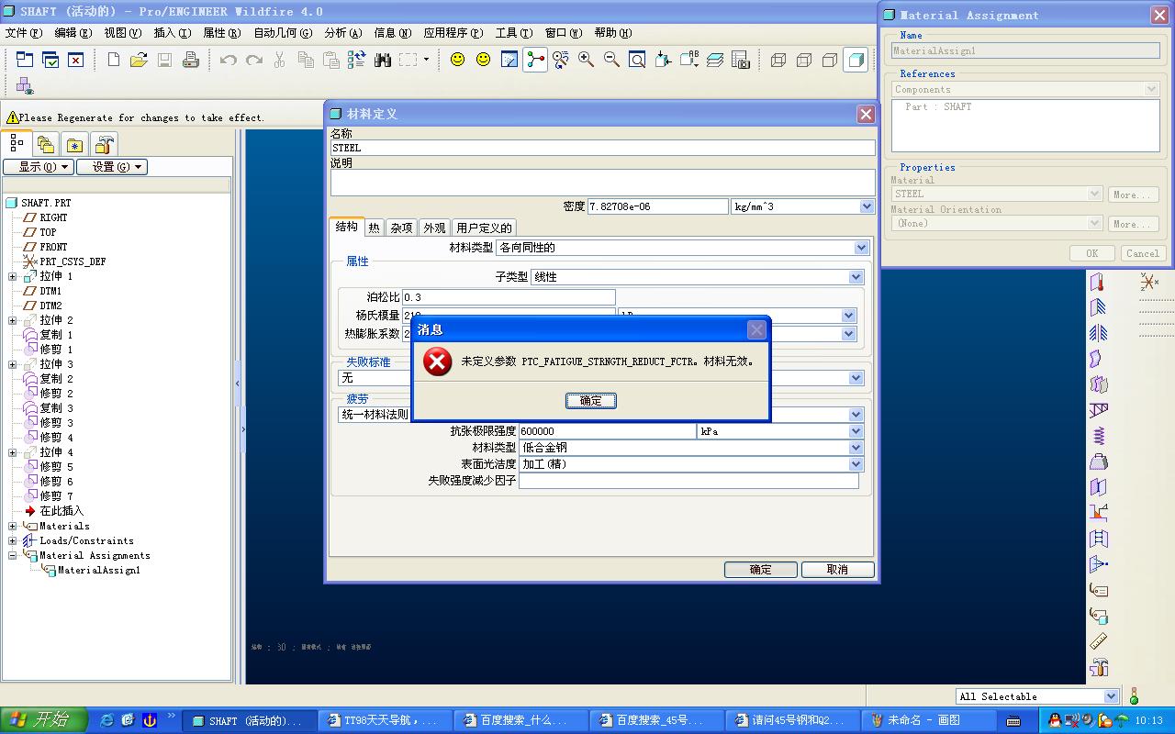Image resolution: width=1175 pixels, height=734 pixels.
Task: Select the wireframe display cube icon
Action: point(778,60)
